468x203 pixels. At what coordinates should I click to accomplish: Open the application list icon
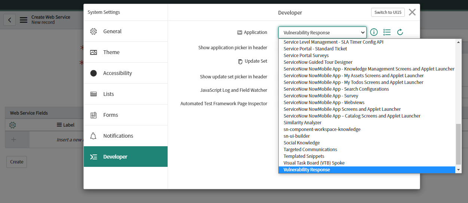[387, 32]
